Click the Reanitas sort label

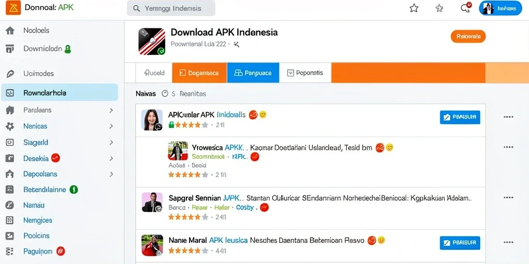[x=193, y=94]
